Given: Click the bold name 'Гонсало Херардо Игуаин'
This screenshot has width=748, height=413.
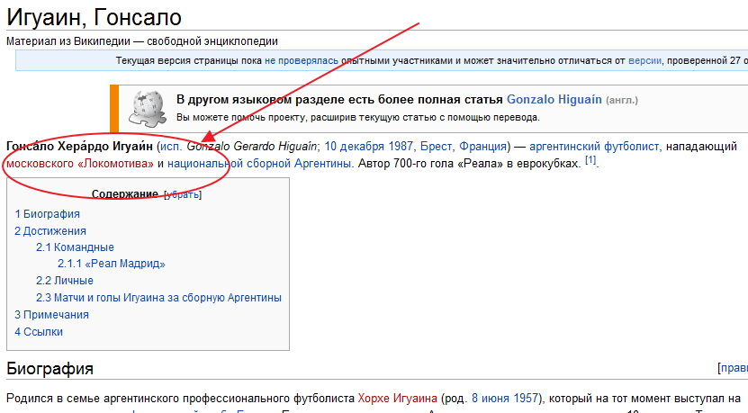Looking at the screenshot, I should [x=80, y=146].
